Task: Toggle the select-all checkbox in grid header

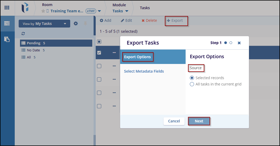Action: [x=99, y=42]
